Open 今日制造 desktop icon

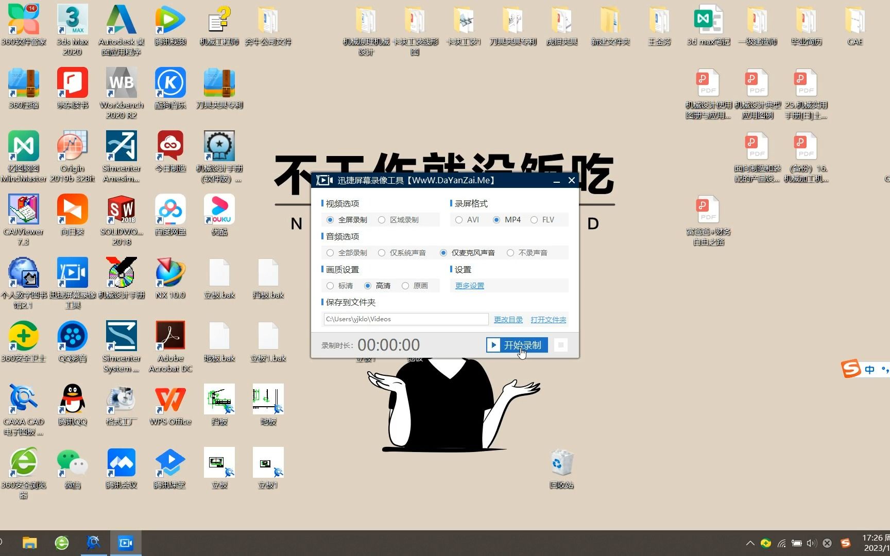[170, 151]
